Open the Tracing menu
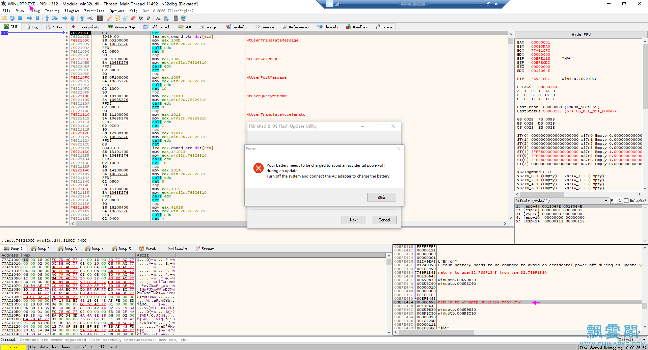Viewport: 648px width, 350px height. [52, 11]
